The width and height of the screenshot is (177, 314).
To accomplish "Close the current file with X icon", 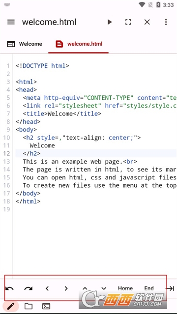I will (147, 22).
